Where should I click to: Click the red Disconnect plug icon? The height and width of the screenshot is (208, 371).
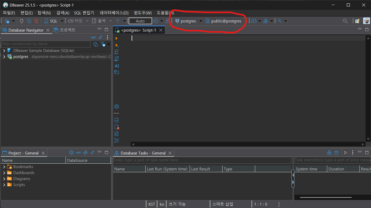click(x=36, y=21)
